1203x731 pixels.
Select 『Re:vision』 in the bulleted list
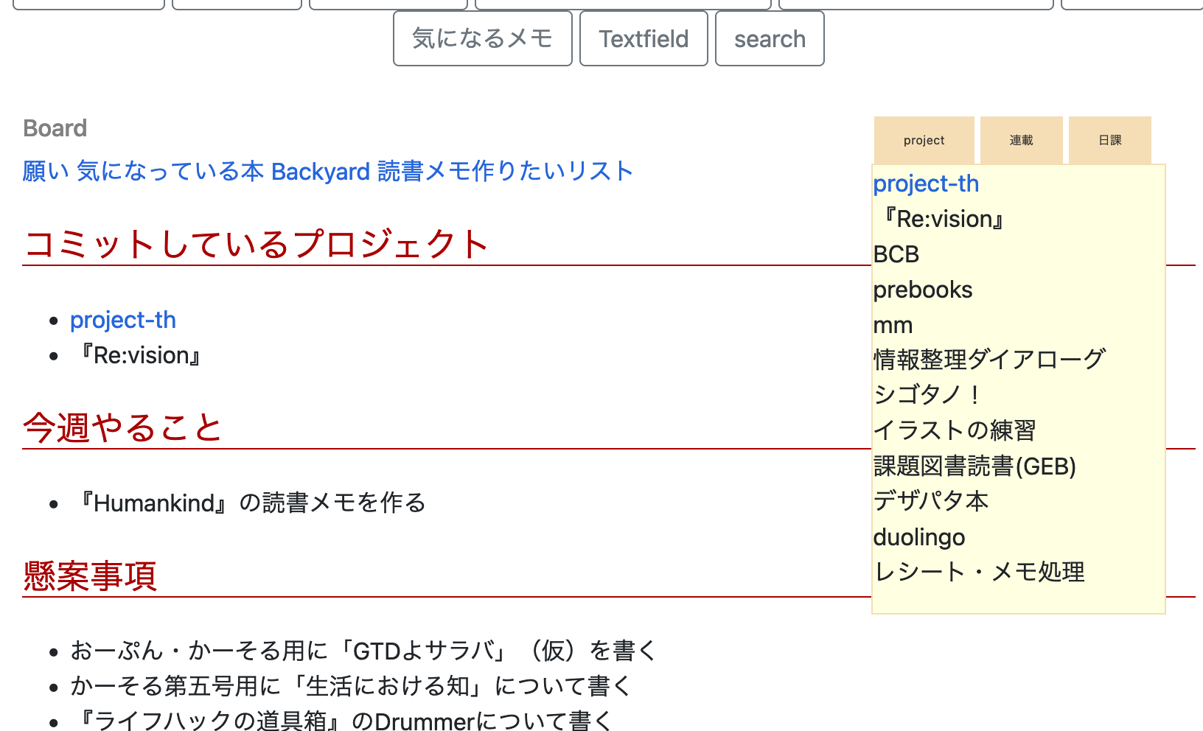coord(136,355)
